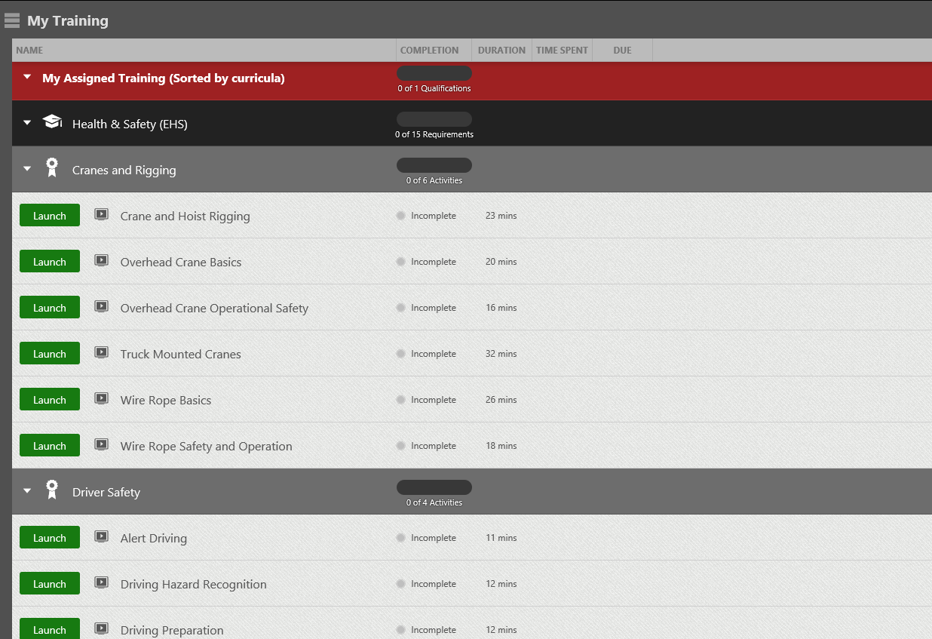
Task: Open the Crane and Hoist Rigging title
Action: coord(185,217)
